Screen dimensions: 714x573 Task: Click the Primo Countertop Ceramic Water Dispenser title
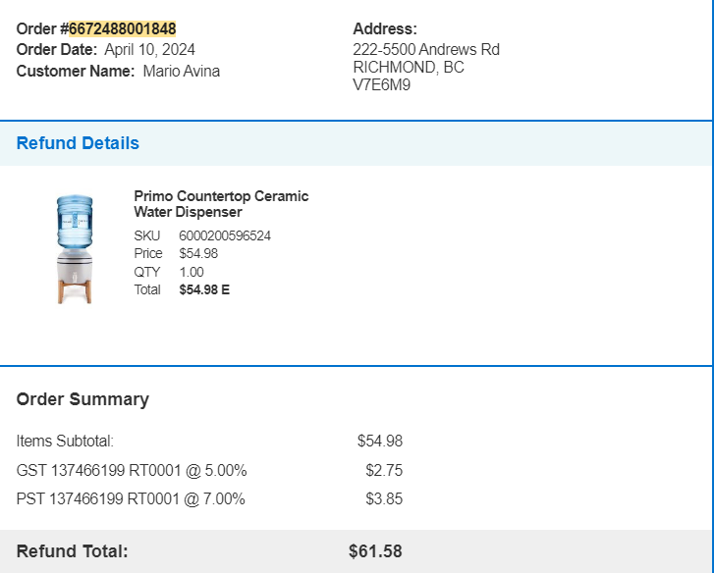(221, 204)
